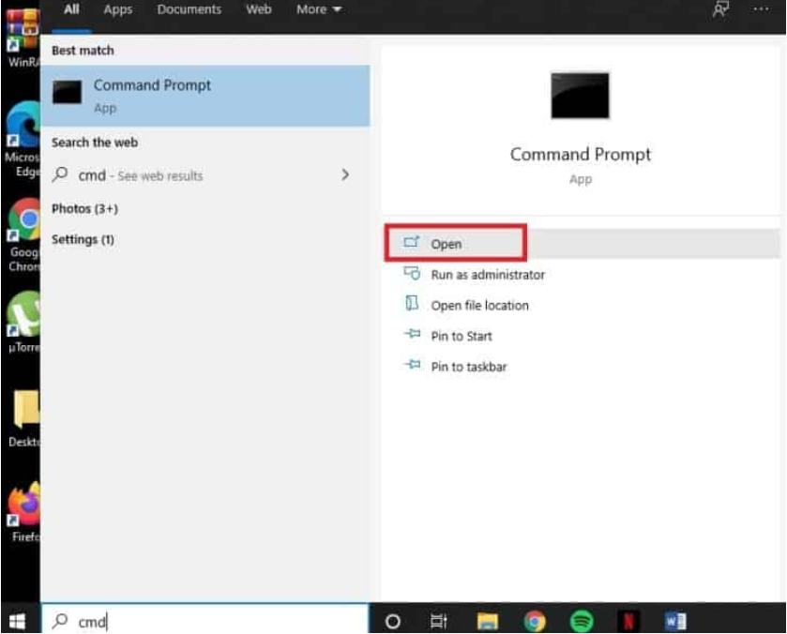Image resolution: width=787 pixels, height=634 pixels.
Task: Expand web results chevron arrow
Action: (x=345, y=174)
